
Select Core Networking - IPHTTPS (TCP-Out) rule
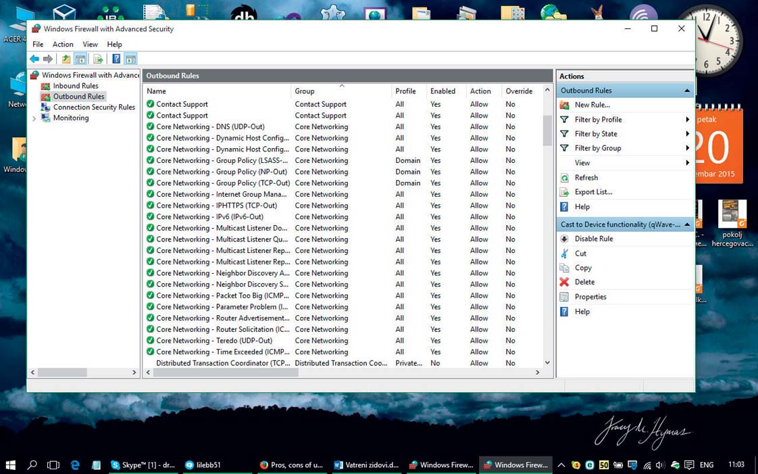click(217, 206)
